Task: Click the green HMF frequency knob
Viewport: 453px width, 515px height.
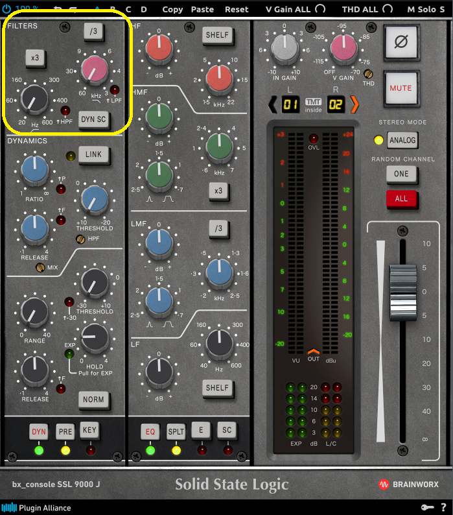Action: tap(219, 147)
